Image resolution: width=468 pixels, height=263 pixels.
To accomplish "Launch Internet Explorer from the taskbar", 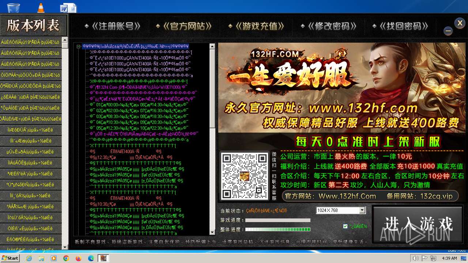I will [x=29, y=258].
